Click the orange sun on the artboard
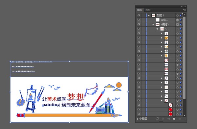This screenshot has width=197, height=129. (x=119, y=85)
